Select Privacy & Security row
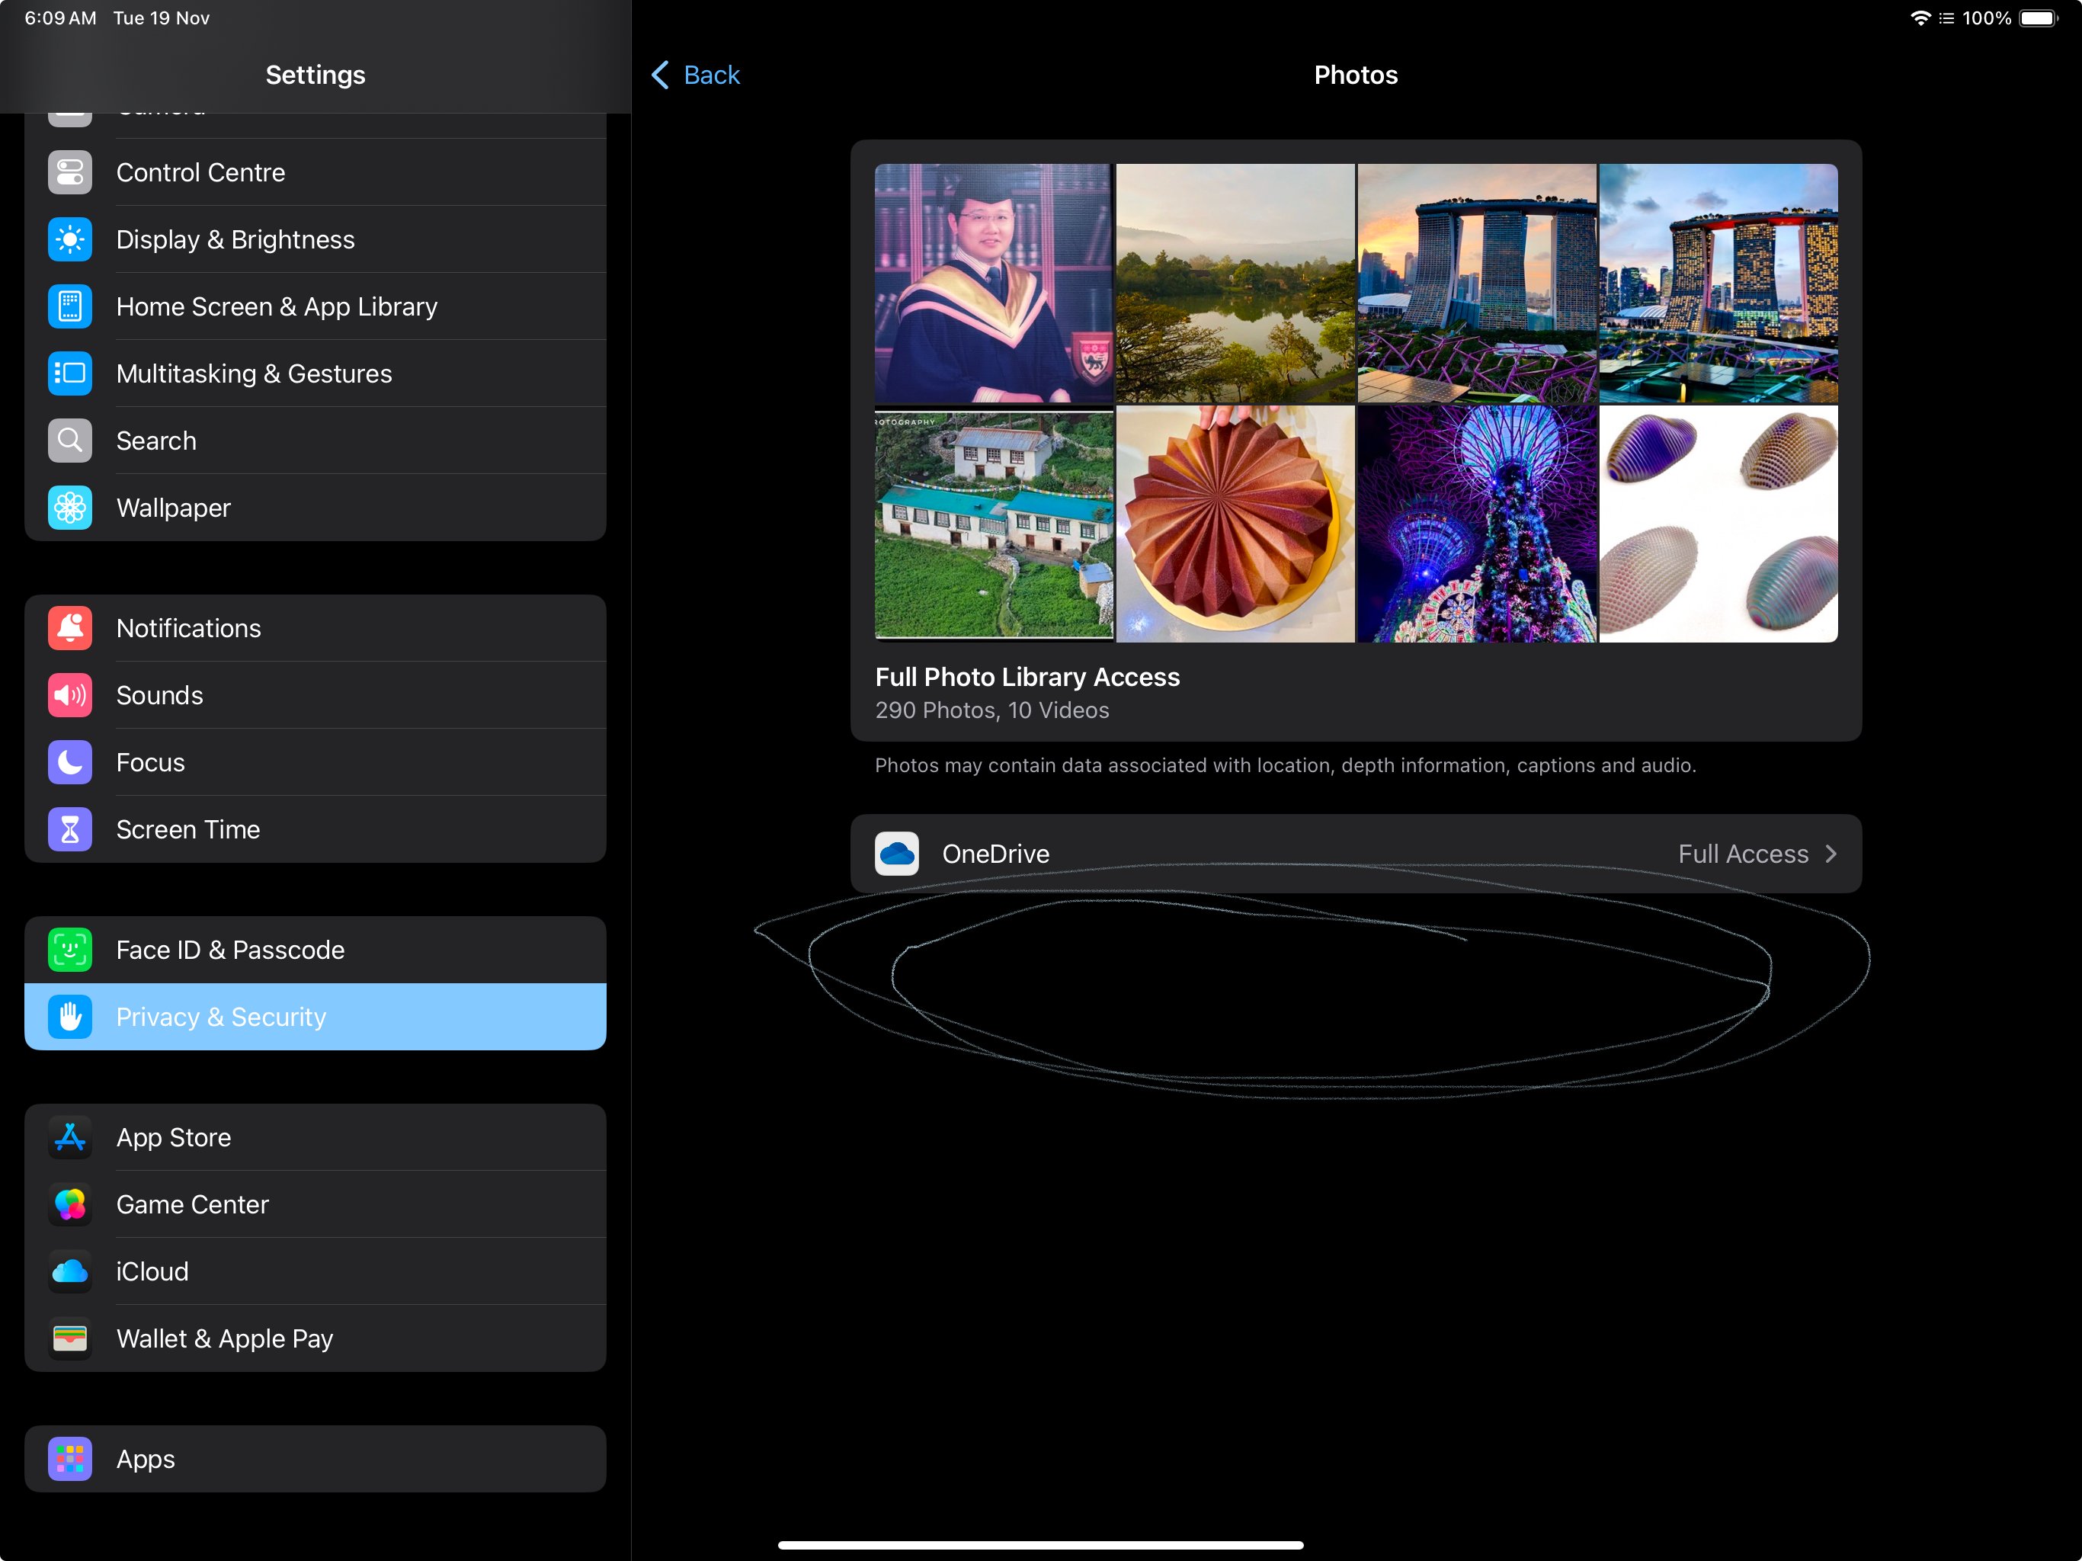The height and width of the screenshot is (1561, 2082). pos(316,1017)
